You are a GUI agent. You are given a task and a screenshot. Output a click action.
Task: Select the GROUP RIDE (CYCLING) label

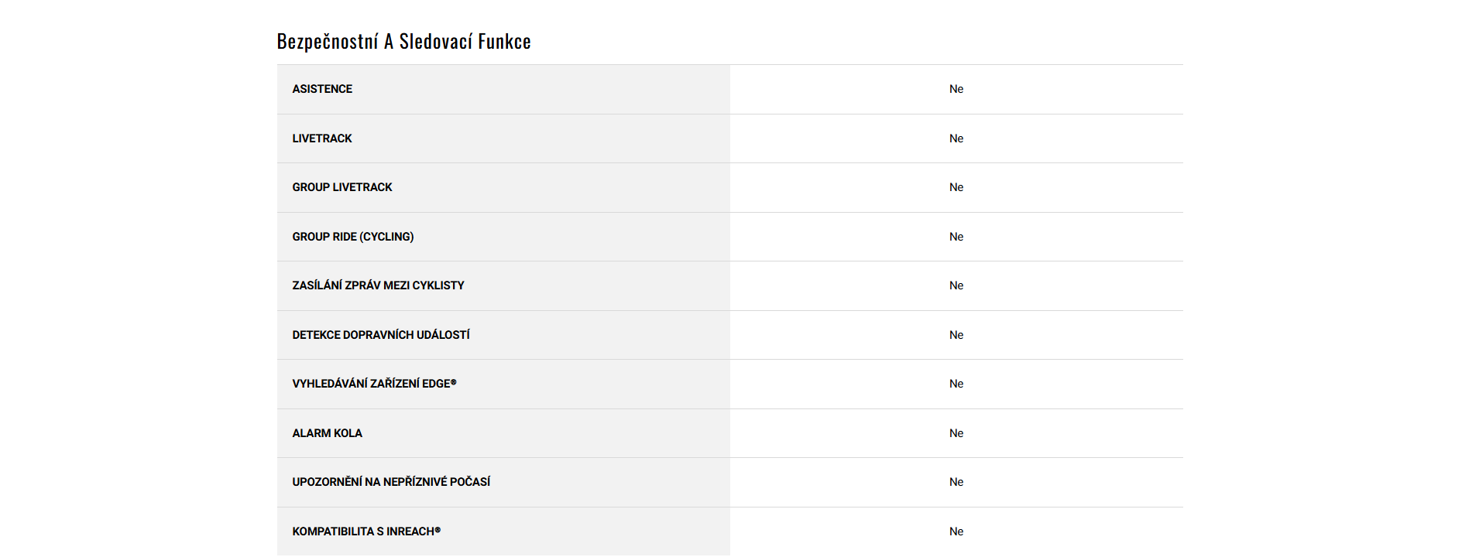(x=353, y=237)
